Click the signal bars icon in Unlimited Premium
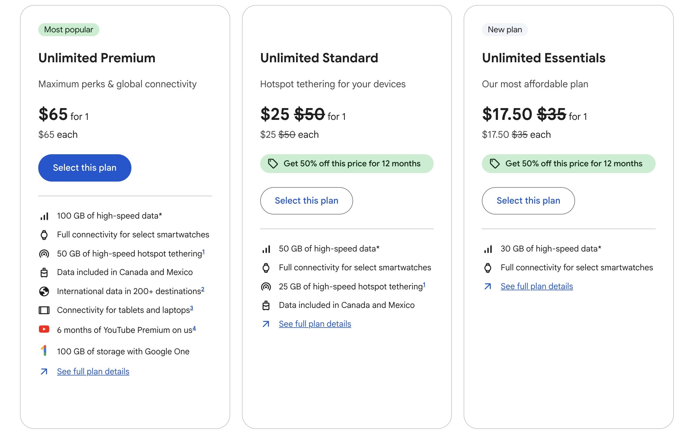 click(x=44, y=216)
